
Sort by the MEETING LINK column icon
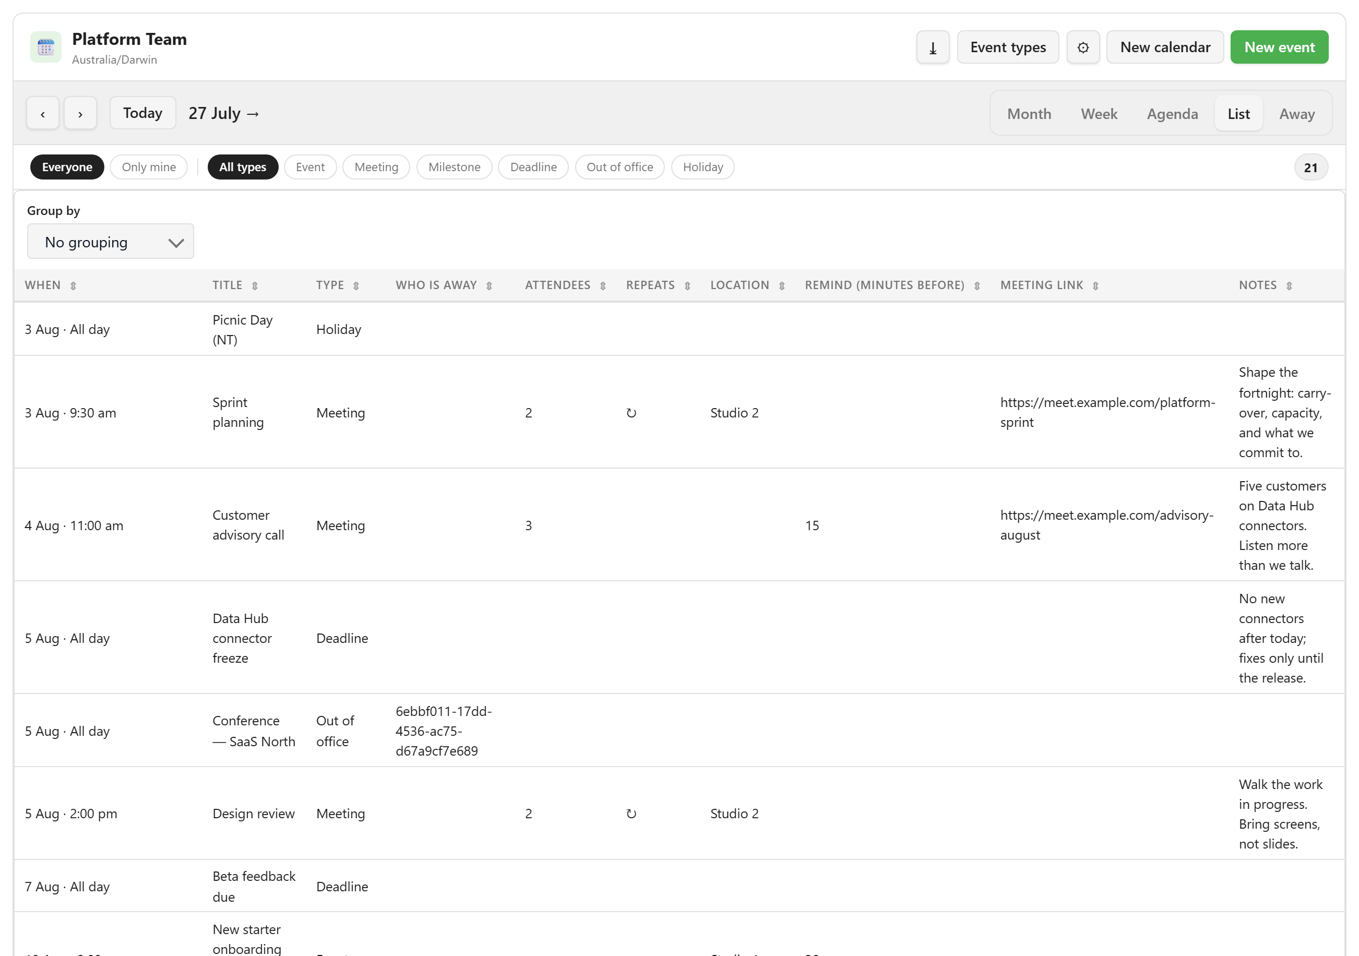pos(1095,286)
